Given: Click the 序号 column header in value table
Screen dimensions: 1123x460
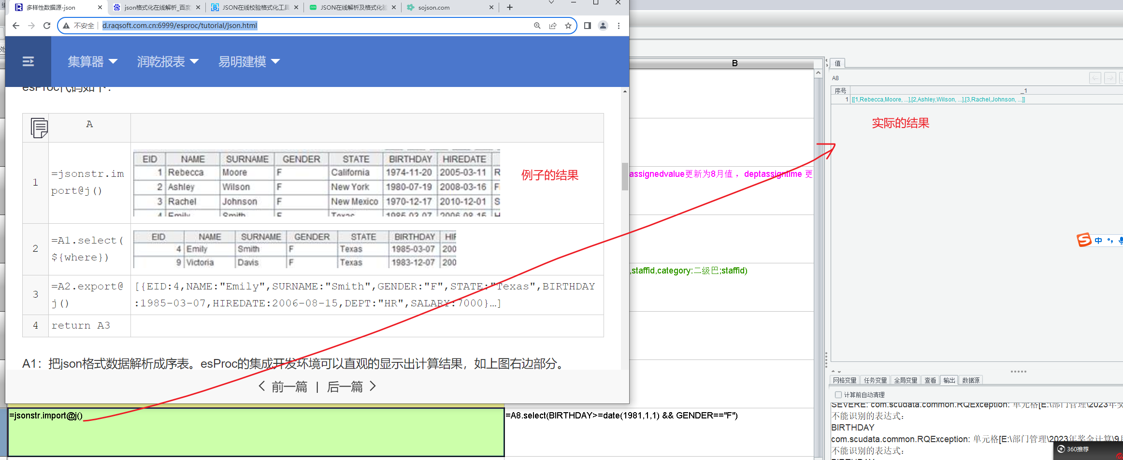Looking at the screenshot, I should 840,90.
